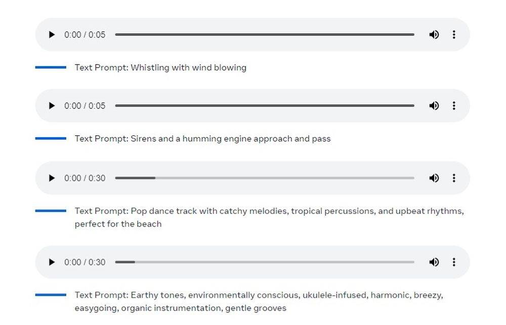506x325 pixels.
Task: Seek within the whistling audio progress bar
Action: [x=264, y=35]
